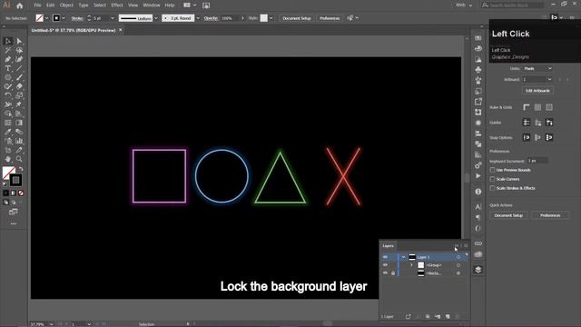Click Edit Toolbar three-dots button
This screenshot has width=581, height=327.
(14, 223)
